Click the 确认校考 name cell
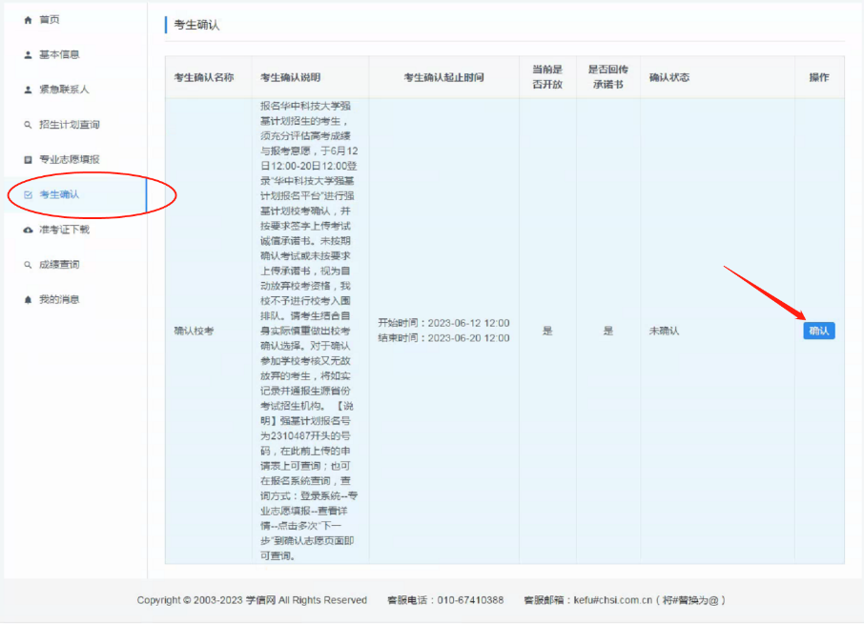This screenshot has height=624, width=864. pos(194,332)
